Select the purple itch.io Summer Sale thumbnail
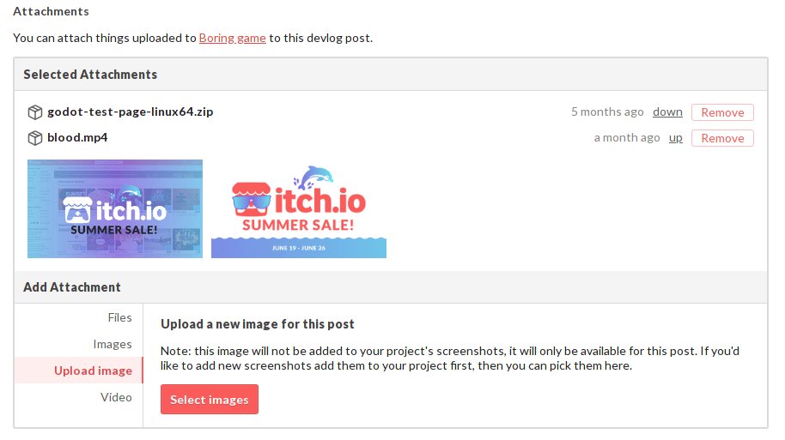This screenshot has height=440, width=785. [115, 209]
